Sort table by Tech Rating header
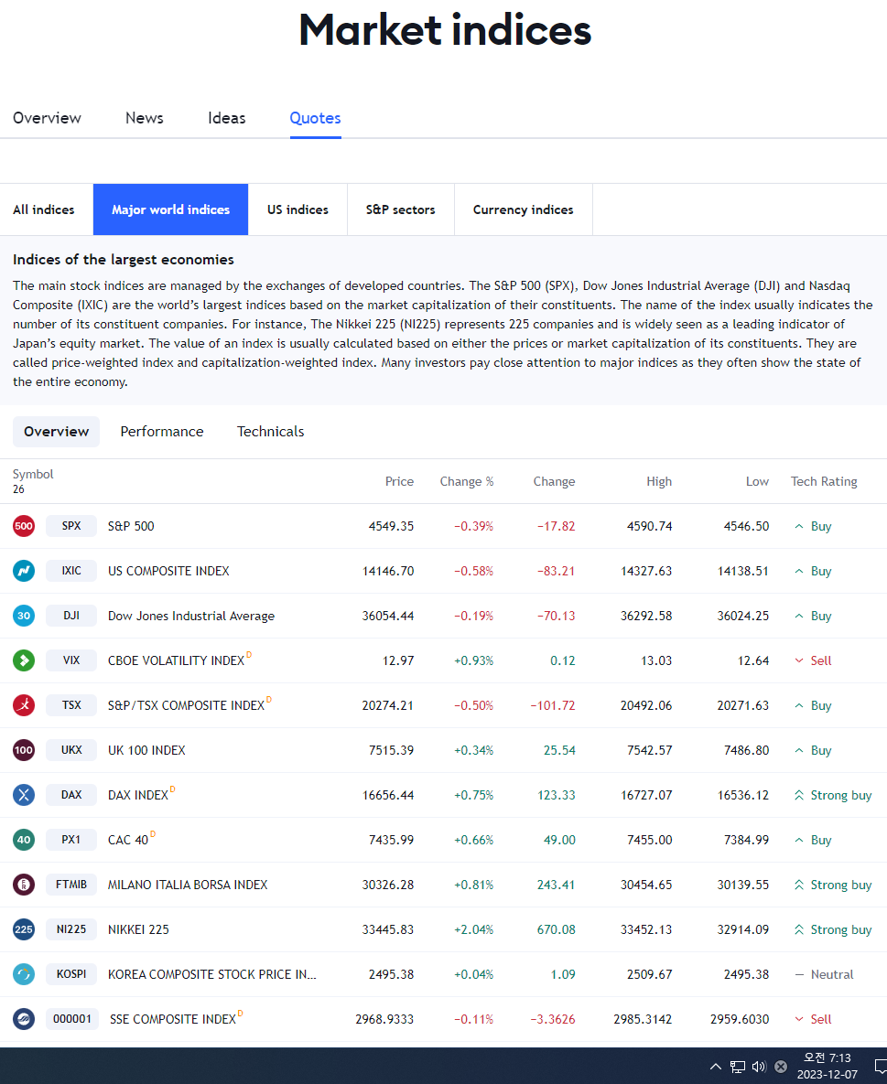This screenshot has width=887, height=1084. (x=824, y=481)
